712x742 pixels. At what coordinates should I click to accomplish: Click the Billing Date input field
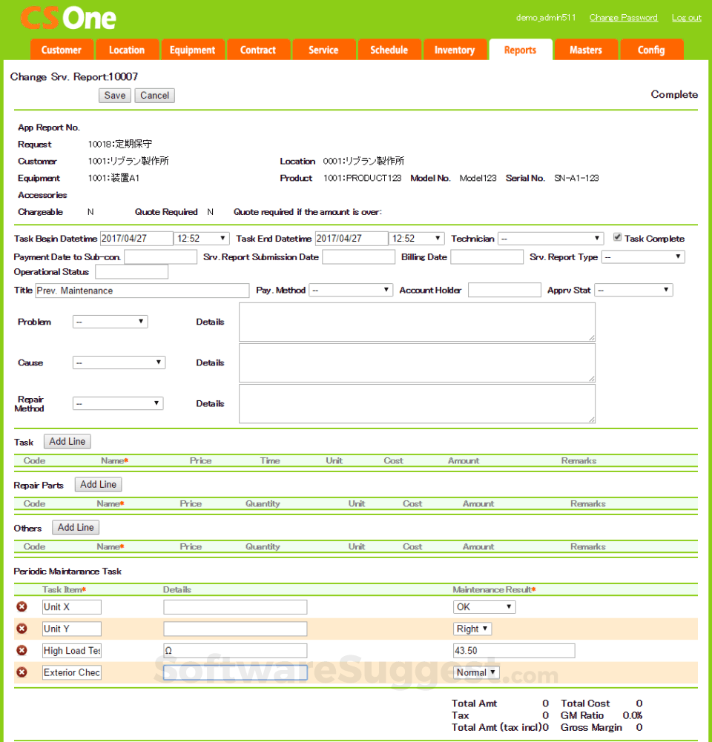(x=487, y=256)
